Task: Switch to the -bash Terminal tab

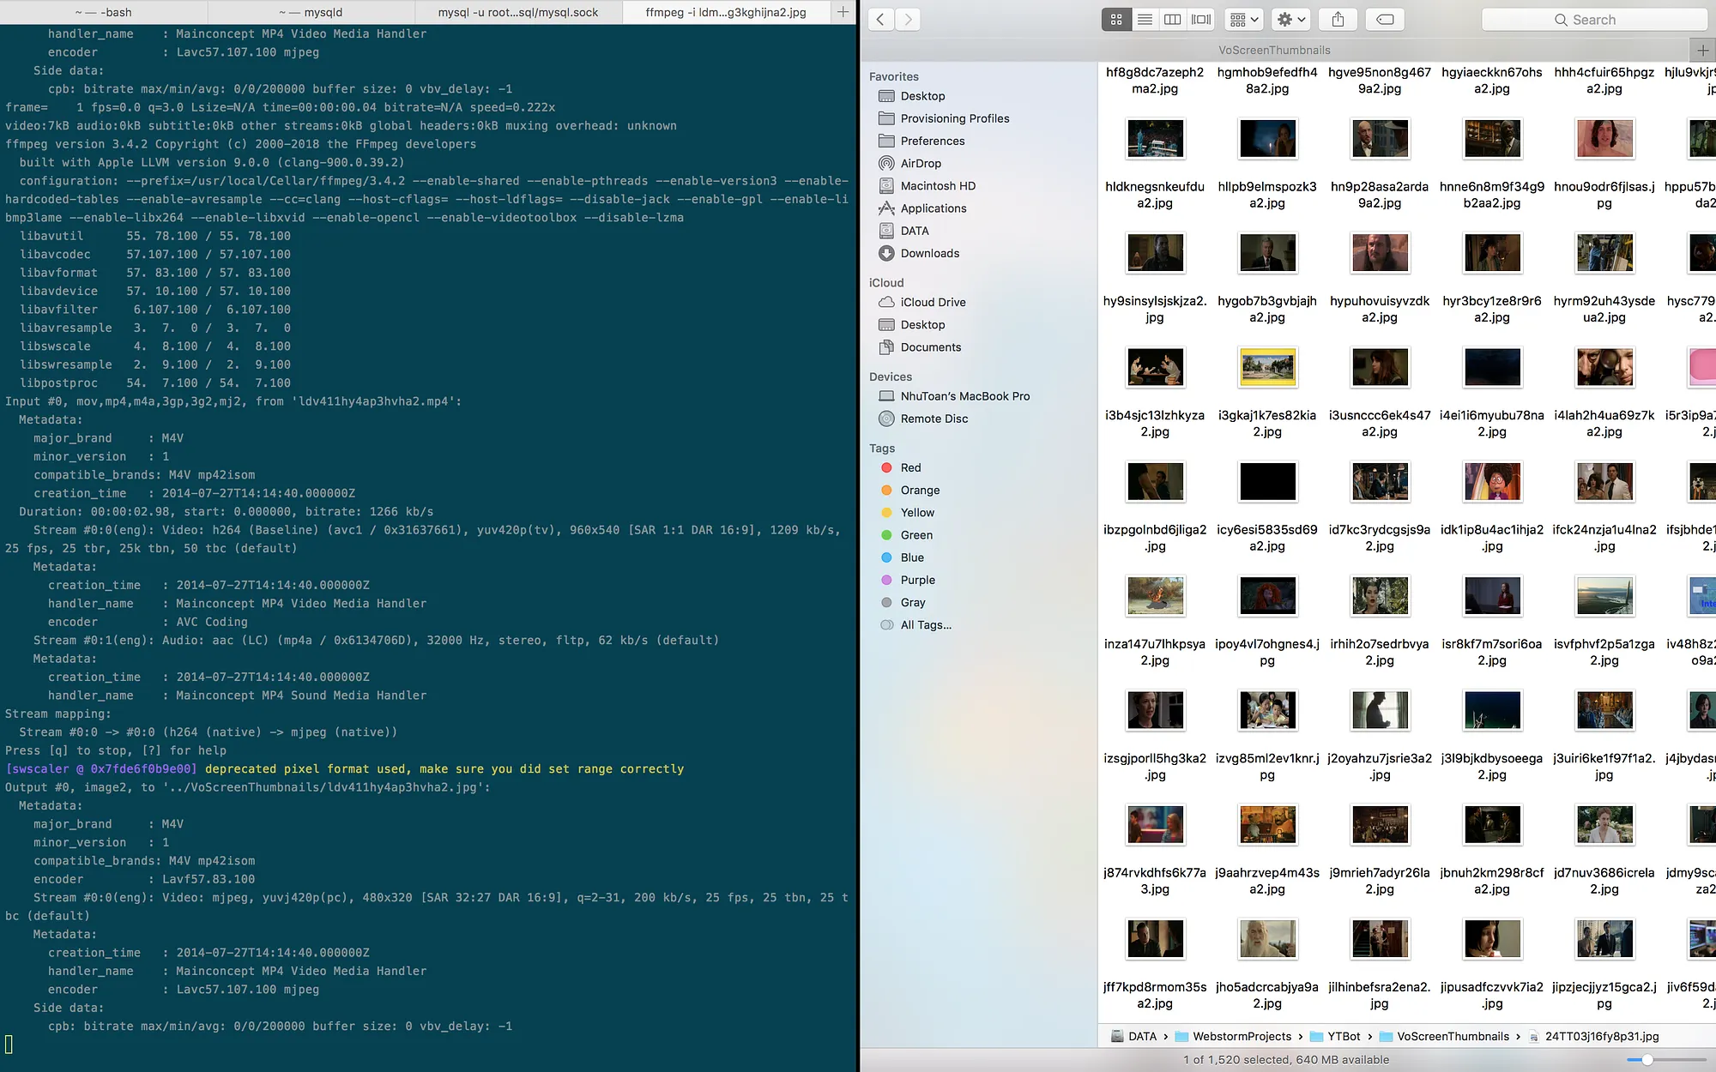Action: (103, 12)
